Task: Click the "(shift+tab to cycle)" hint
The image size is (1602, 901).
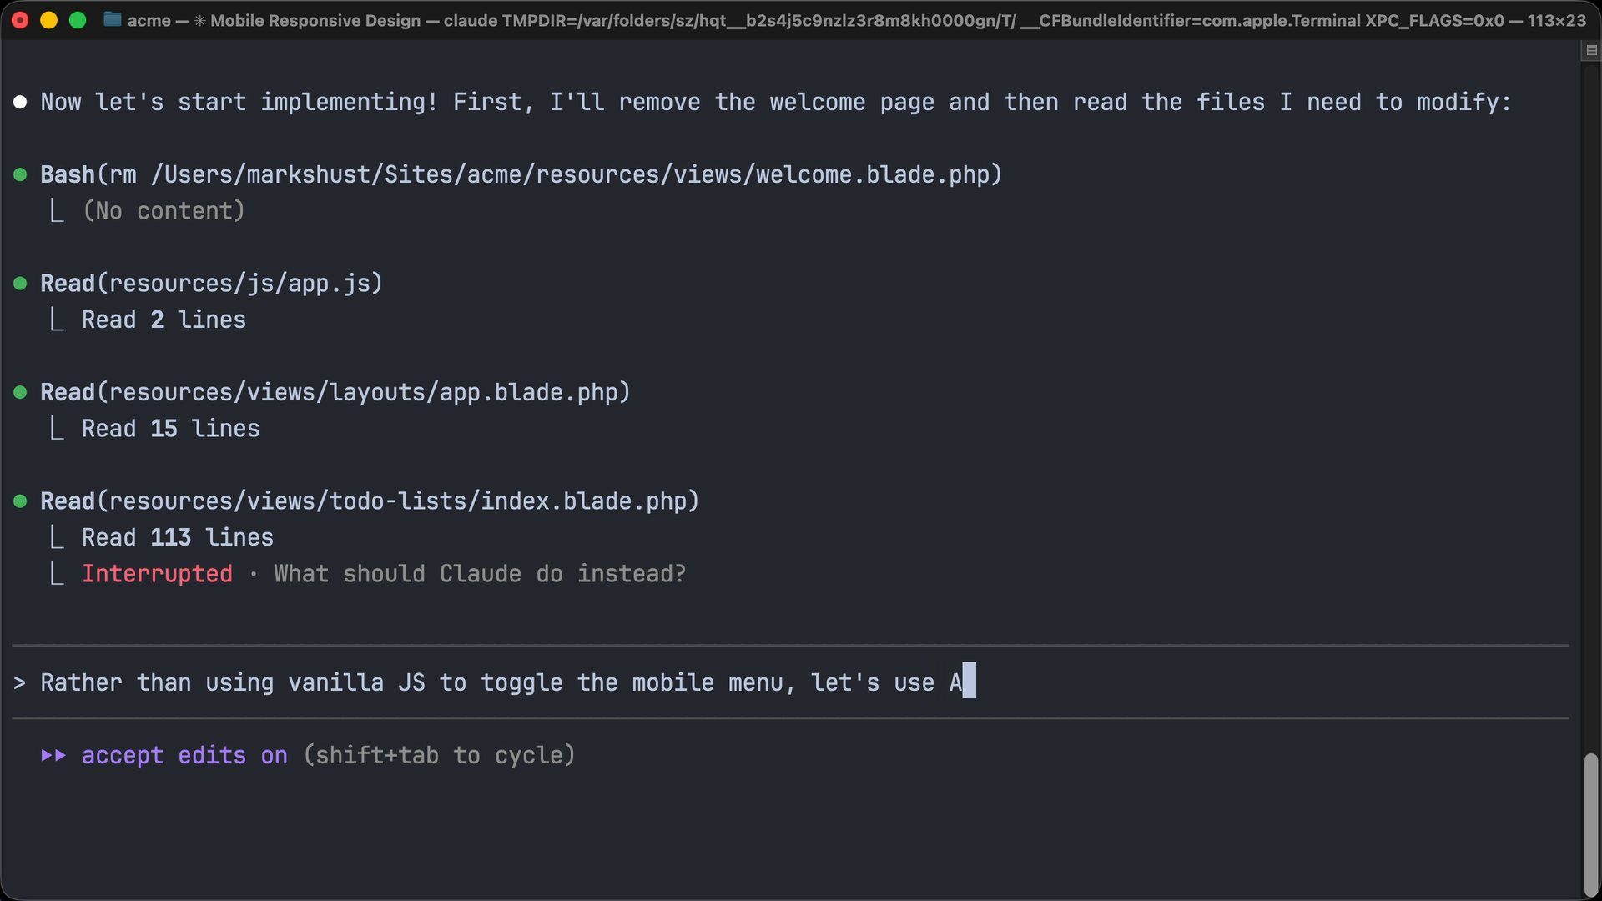Action: pyautogui.click(x=439, y=755)
